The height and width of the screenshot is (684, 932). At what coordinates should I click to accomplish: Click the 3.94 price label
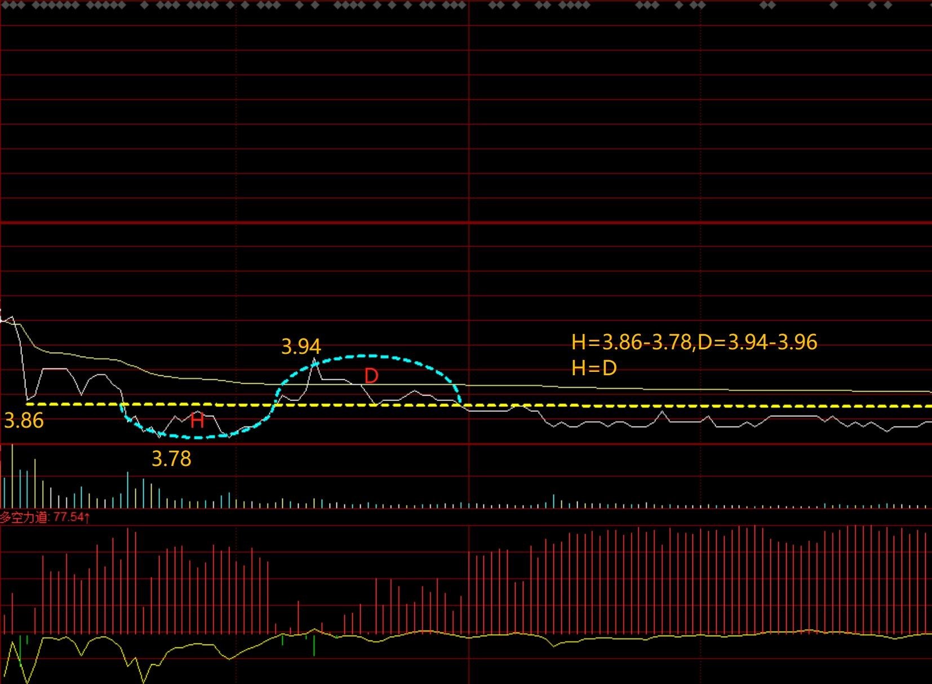301,347
